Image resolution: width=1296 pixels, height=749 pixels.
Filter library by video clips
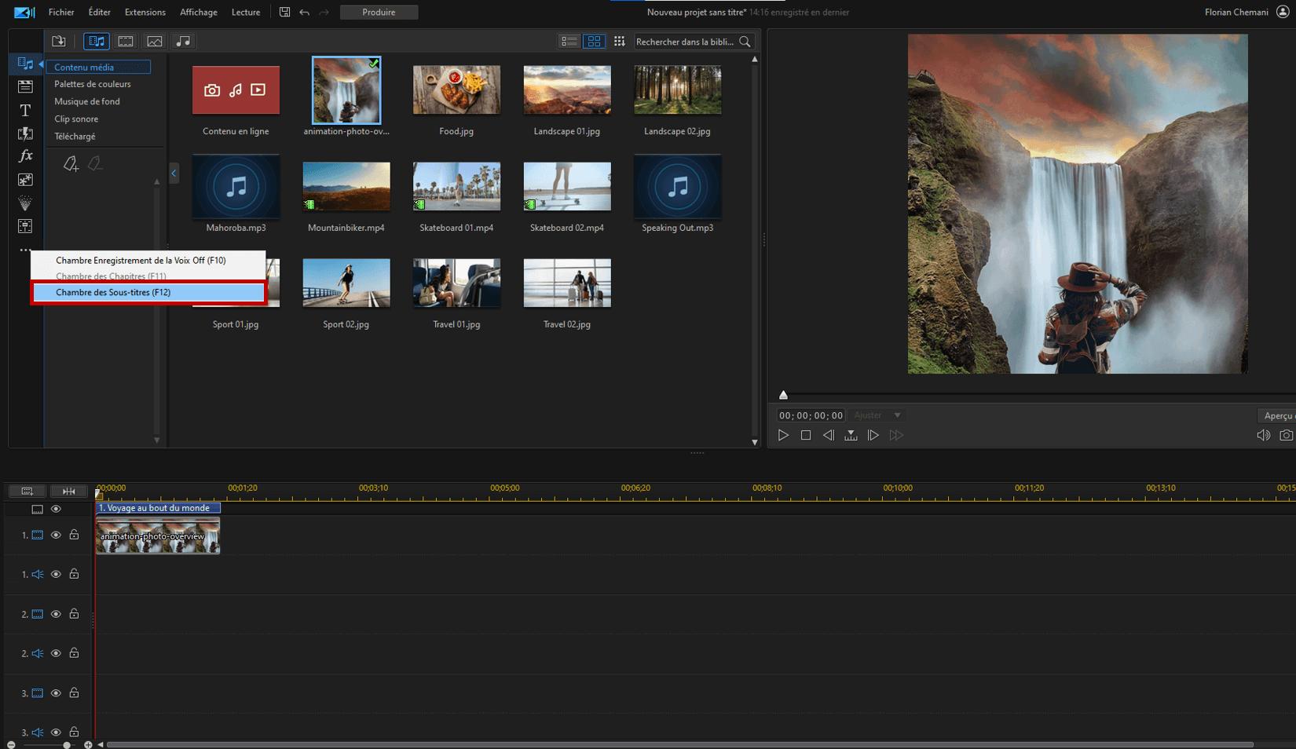coord(126,41)
